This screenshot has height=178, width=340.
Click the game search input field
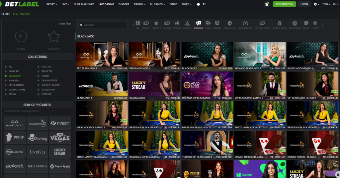pyautogui.click(x=103, y=25)
